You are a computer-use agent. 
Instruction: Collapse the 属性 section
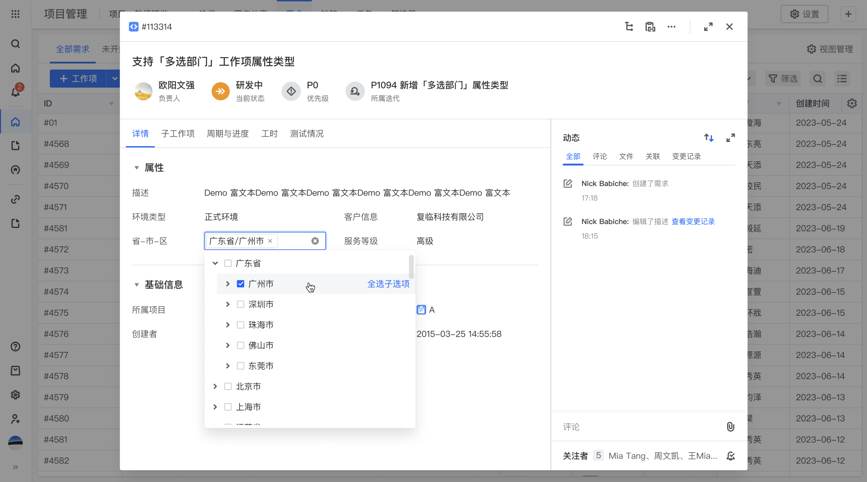[137, 168]
